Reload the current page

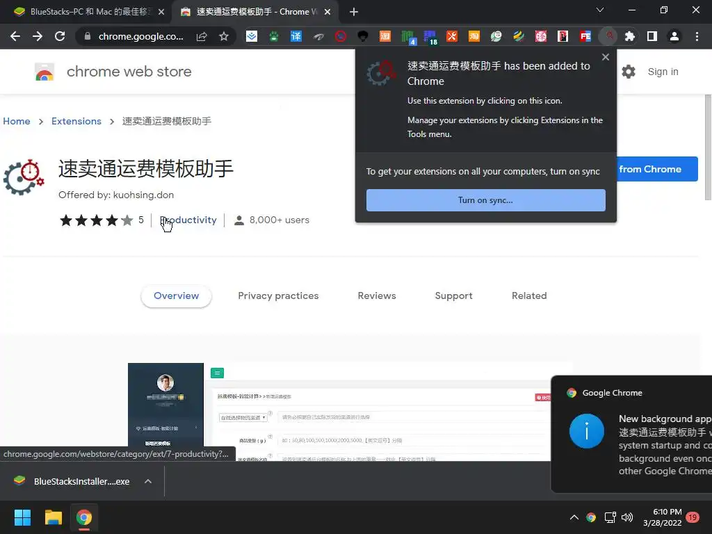pos(60,36)
